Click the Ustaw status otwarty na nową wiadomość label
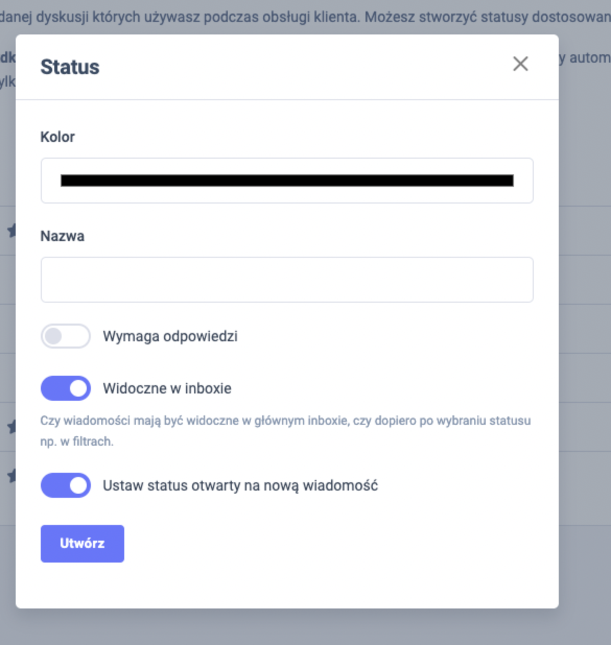The width and height of the screenshot is (611, 645). (240, 486)
